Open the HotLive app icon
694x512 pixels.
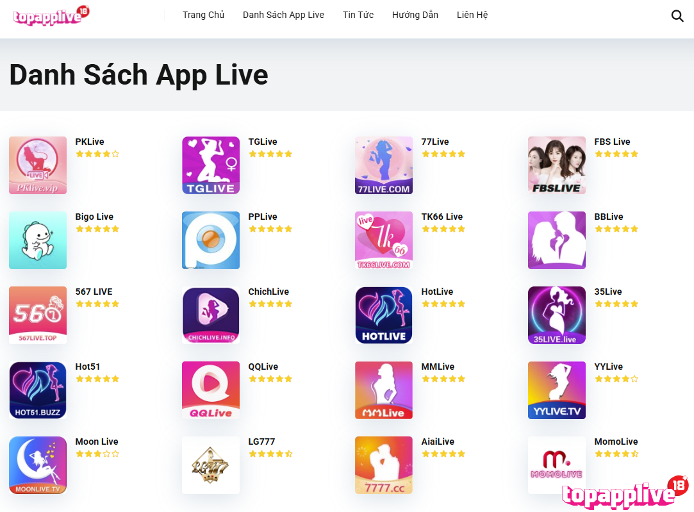(x=384, y=315)
